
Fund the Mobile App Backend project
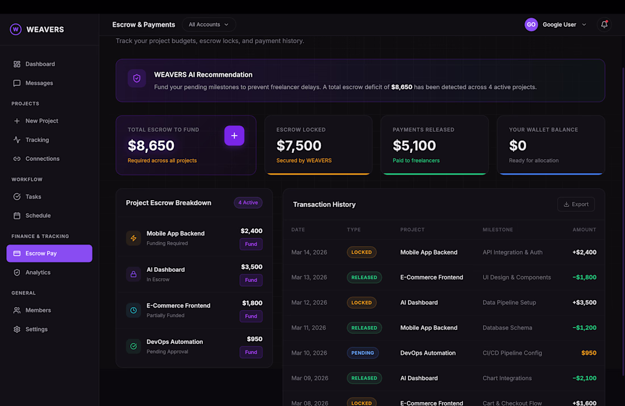(x=251, y=244)
